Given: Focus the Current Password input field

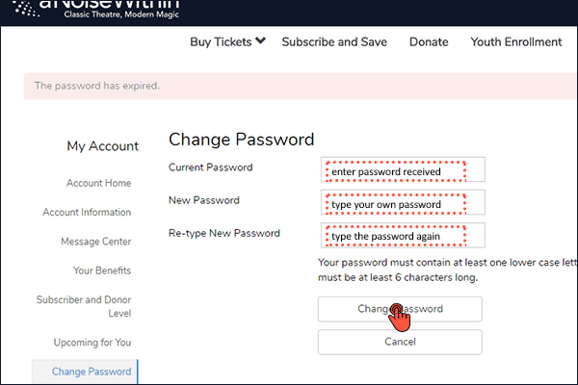Looking at the screenshot, I should 403,170.
